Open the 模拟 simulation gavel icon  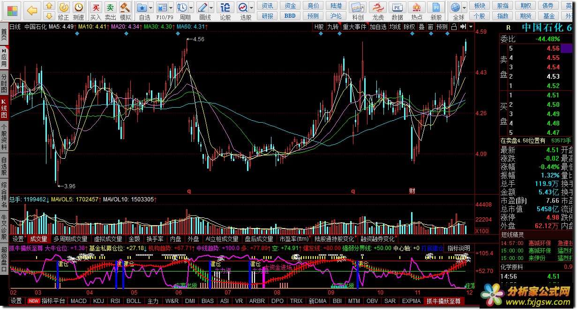click(x=125, y=7)
